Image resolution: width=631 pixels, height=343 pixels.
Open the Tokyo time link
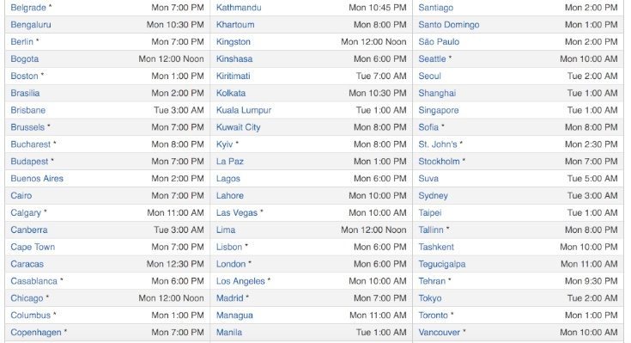click(430, 298)
